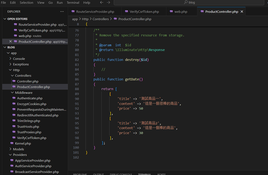268x175 pixels.
Task: Click the forward navigation arrow
Action: (108, 3)
